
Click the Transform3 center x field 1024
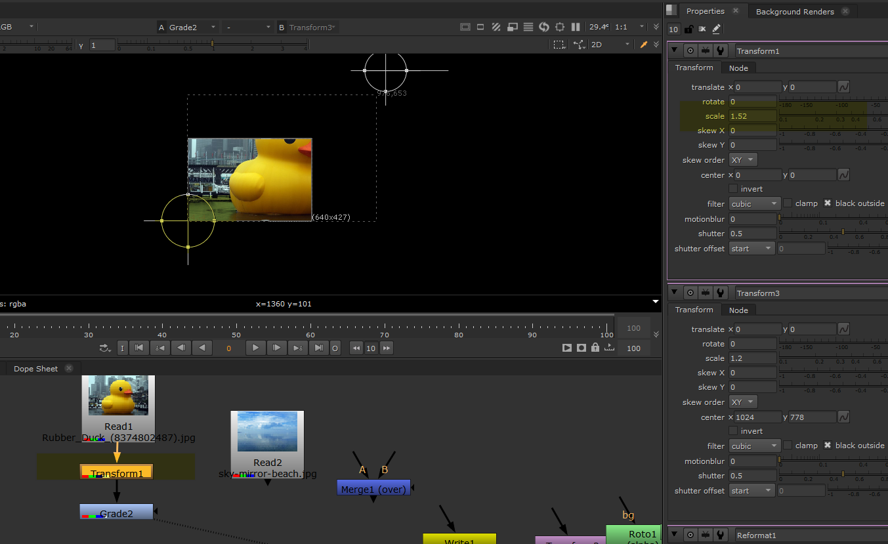pos(759,417)
